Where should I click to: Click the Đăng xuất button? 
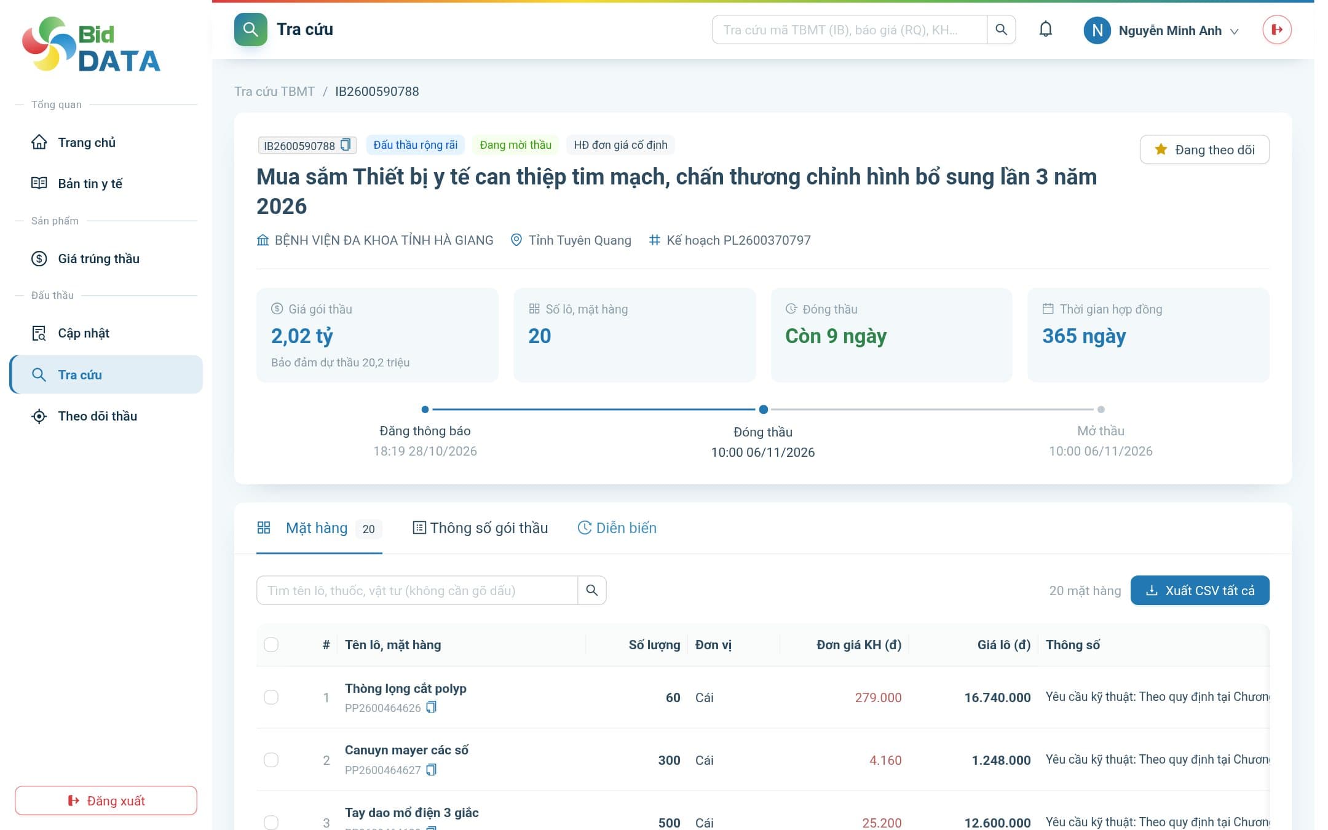point(106,800)
